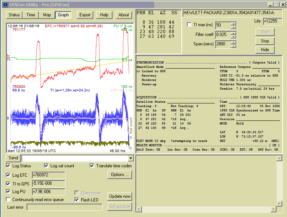Viewport: 287px width, 217px height.
Task: Uncheck the Log sat count option
Action: pyautogui.click(x=46, y=166)
